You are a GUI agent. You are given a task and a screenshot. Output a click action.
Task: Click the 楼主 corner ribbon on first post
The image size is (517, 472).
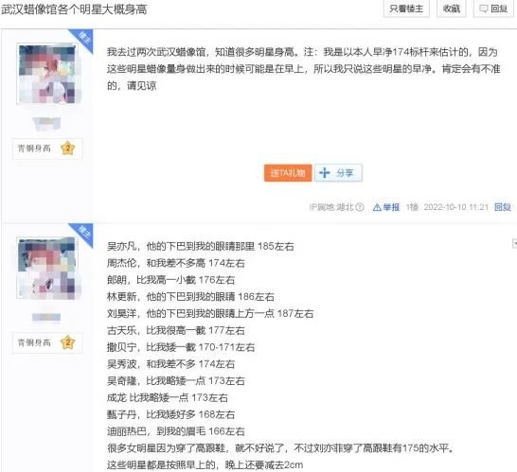[82, 39]
